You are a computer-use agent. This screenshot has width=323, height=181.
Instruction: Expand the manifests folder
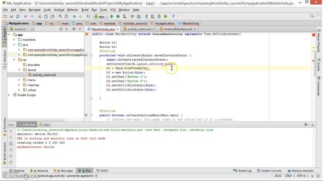click(14, 40)
